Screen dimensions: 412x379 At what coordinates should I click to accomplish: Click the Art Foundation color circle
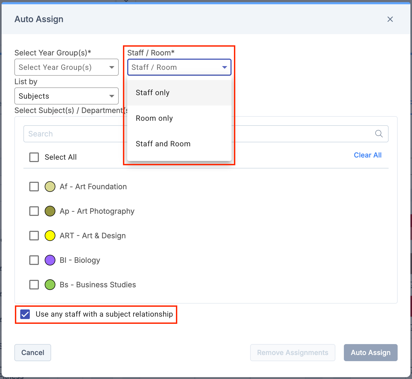click(50, 187)
